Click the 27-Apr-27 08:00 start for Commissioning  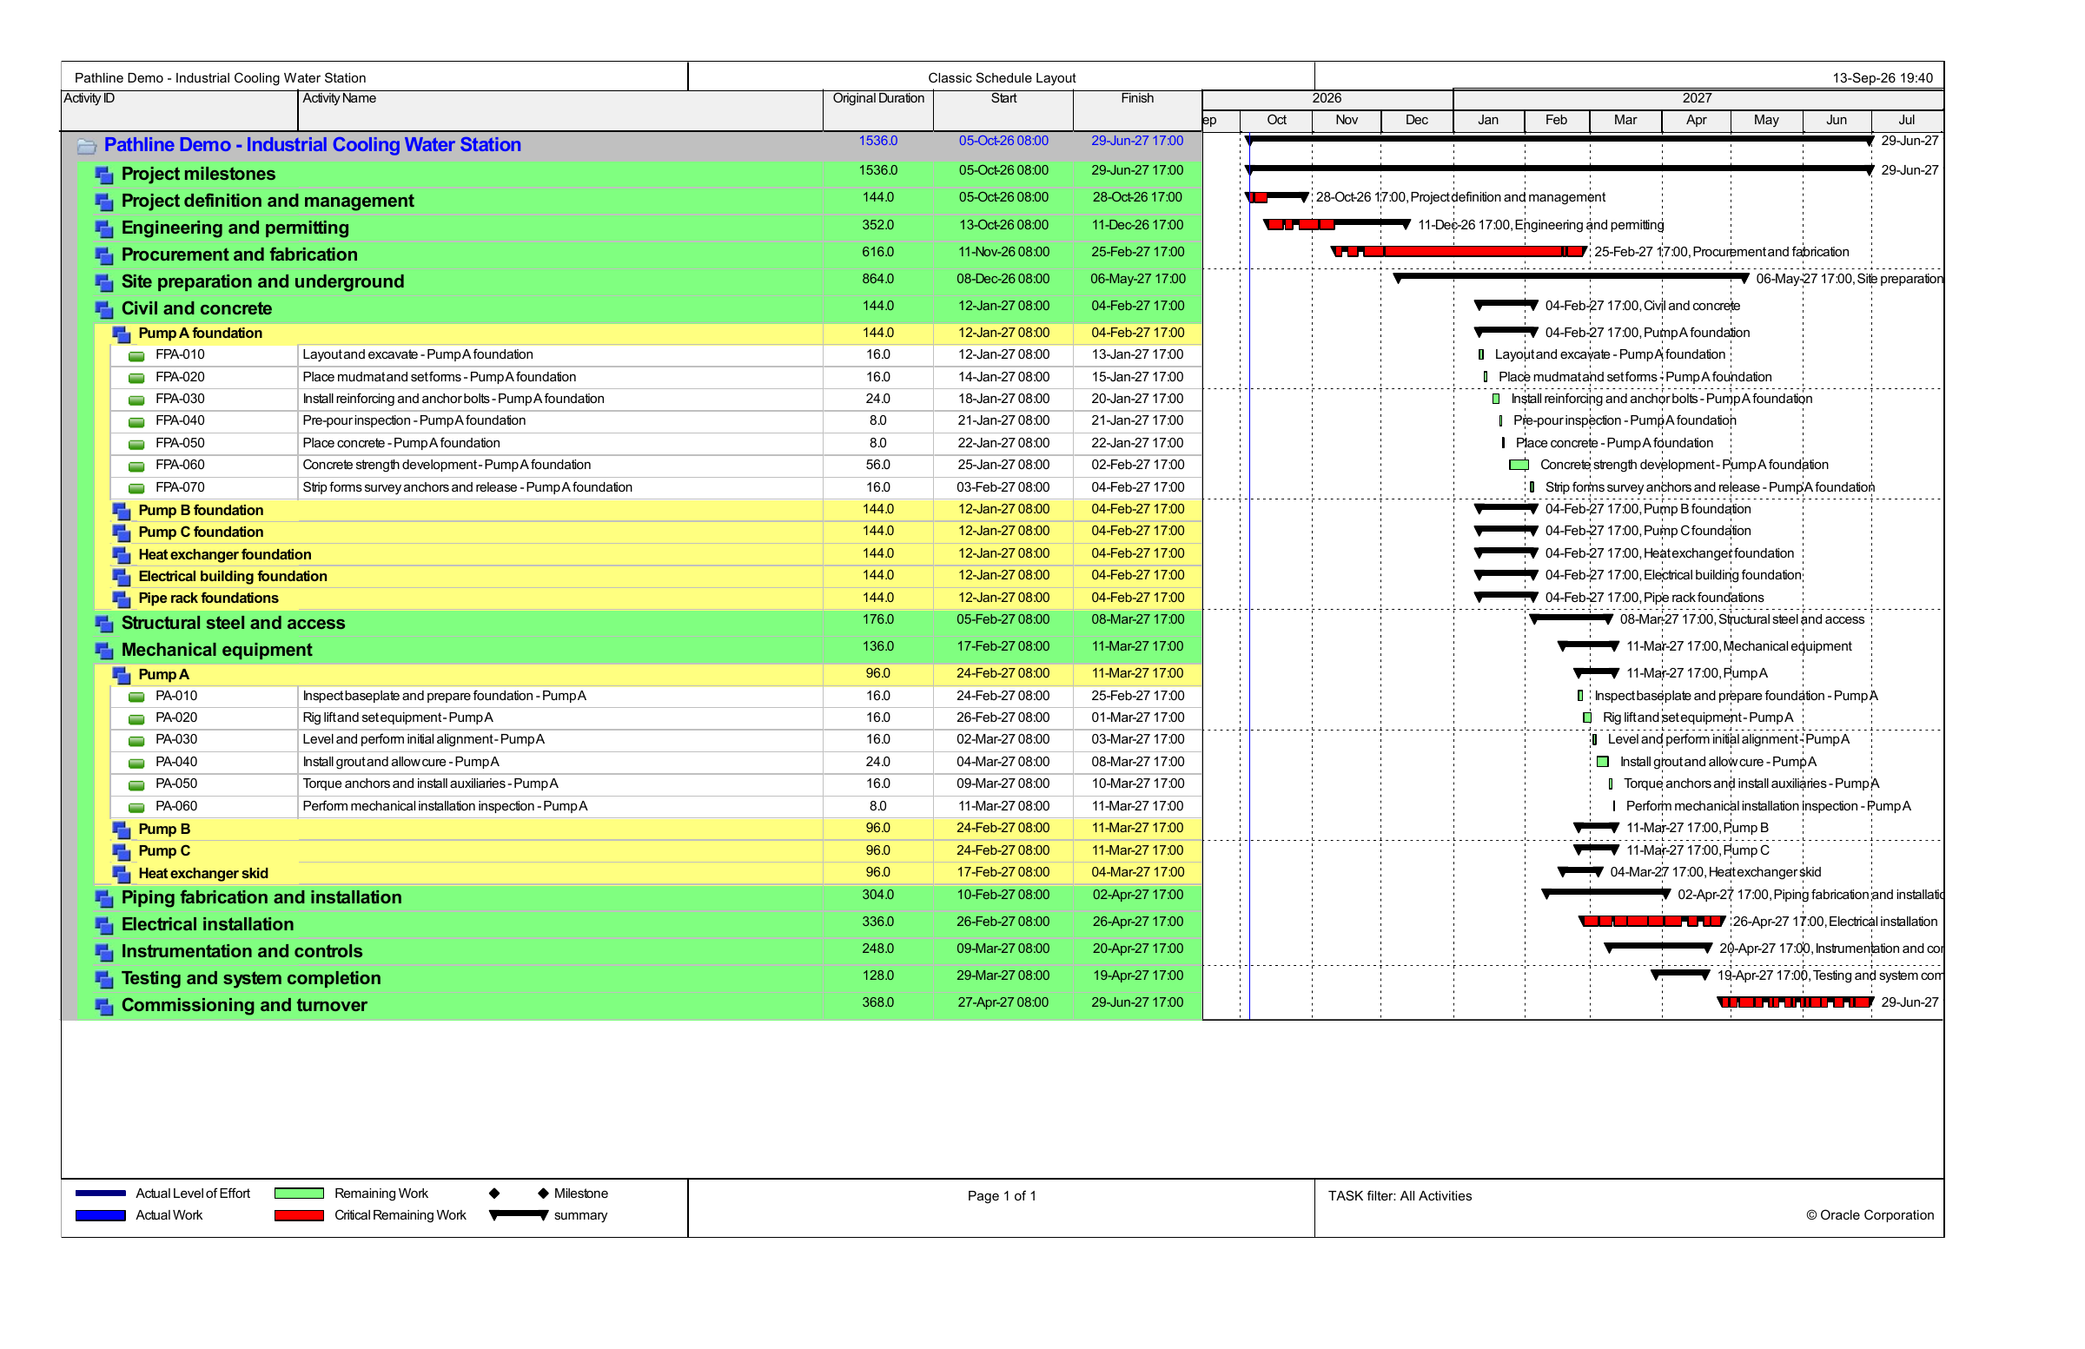[x=1003, y=1004]
